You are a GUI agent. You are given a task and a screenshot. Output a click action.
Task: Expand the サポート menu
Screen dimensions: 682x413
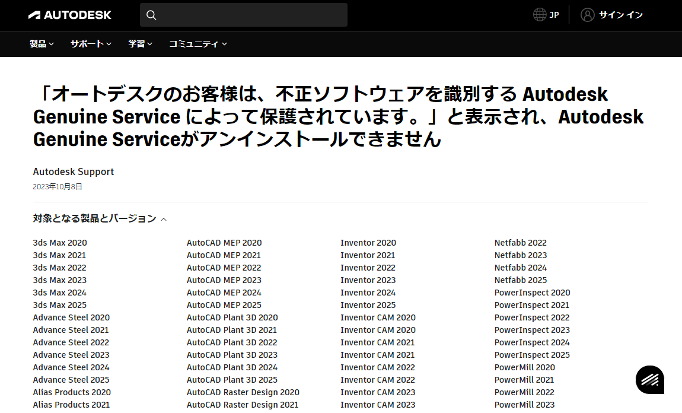pos(91,44)
